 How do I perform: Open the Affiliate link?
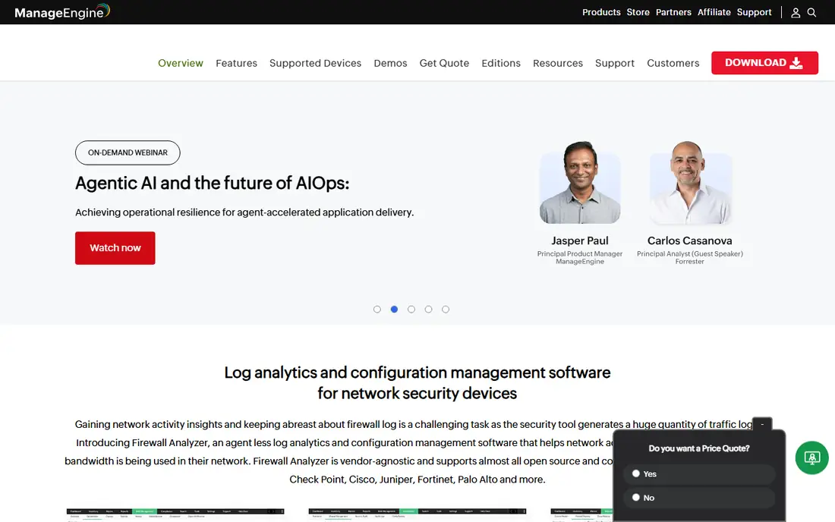(714, 12)
